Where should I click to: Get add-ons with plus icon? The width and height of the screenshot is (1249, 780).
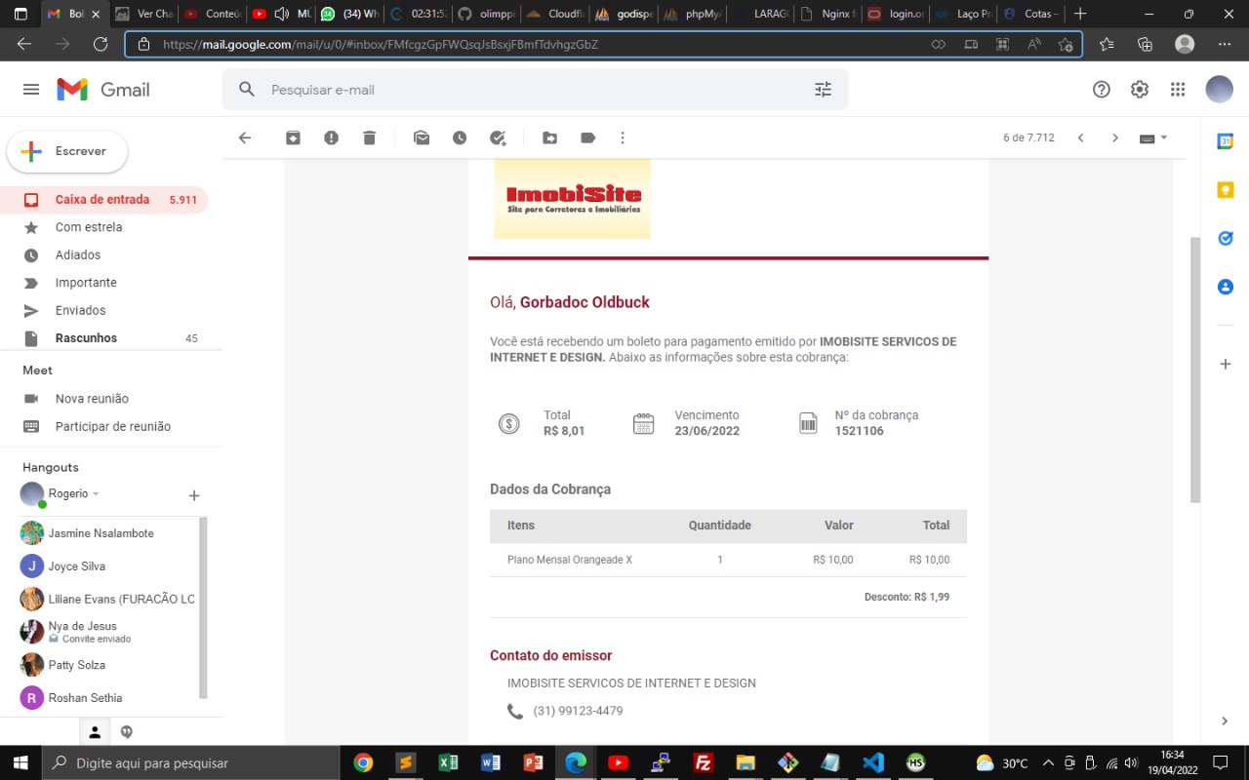pyautogui.click(x=1226, y=364)
